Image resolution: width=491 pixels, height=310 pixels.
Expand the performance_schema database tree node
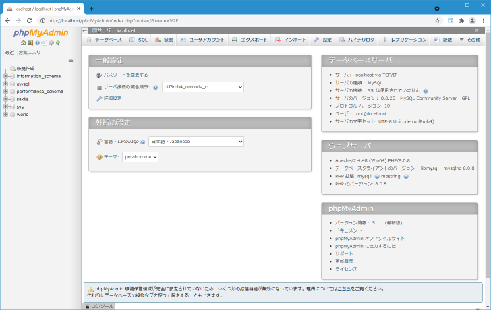[x=5, y=92]
